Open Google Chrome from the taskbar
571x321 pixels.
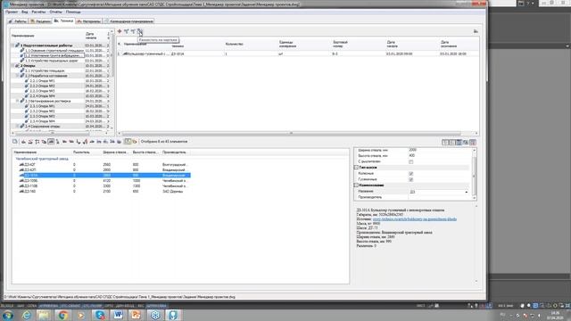click(62, 315)
